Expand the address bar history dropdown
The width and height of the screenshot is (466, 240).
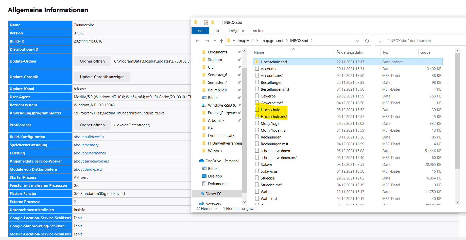click(x=357, y=41)
